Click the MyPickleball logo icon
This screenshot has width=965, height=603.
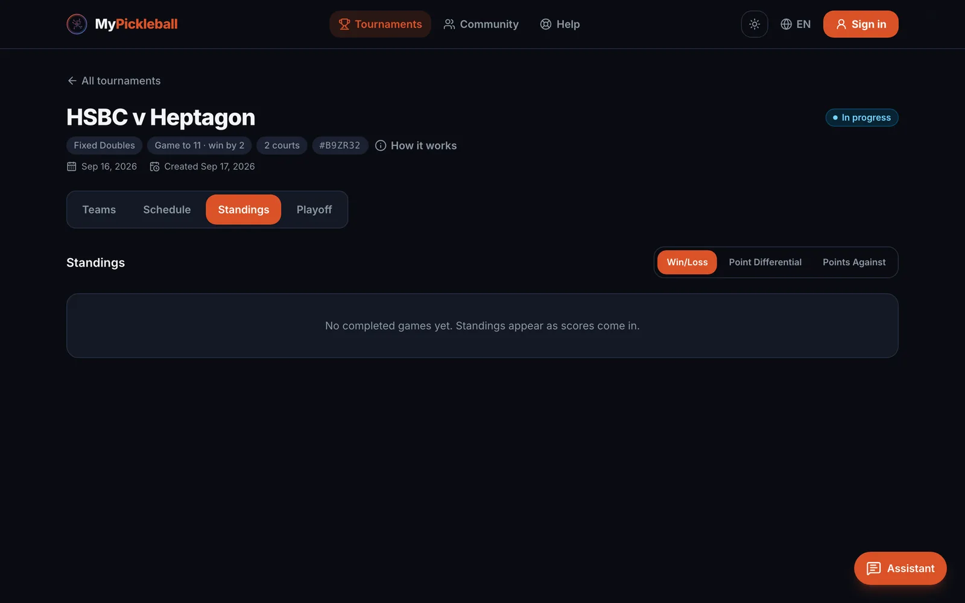77,24
